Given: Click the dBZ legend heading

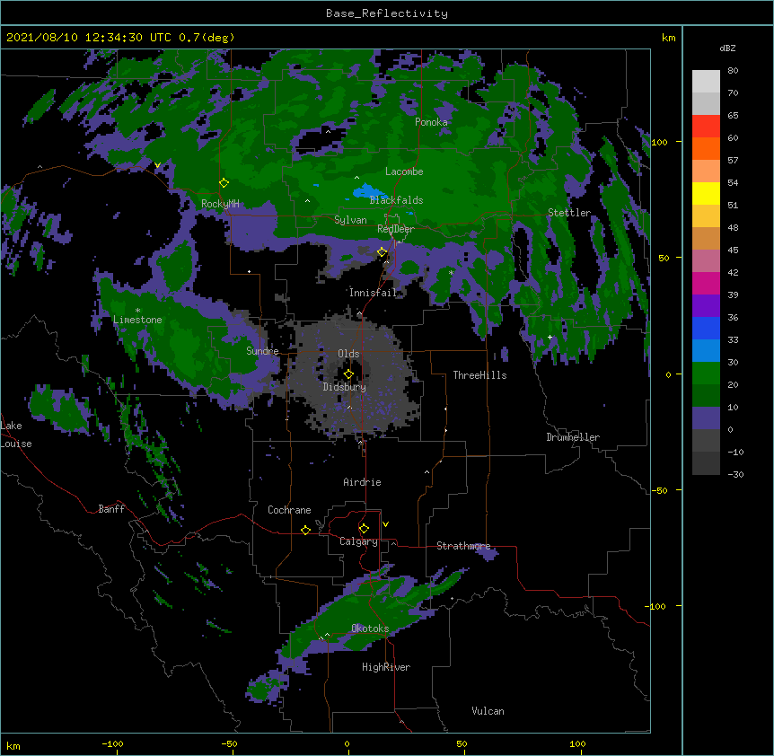Looking at the screenshot, I should pos(727,48).
